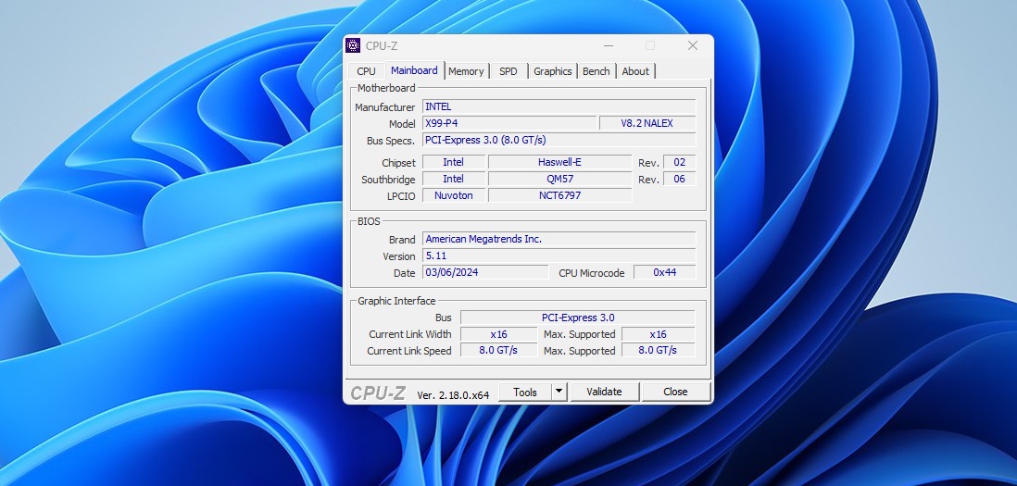The width and height of the screenshot is (1017, 486).
Task: Click the NCT6797 LPCIO model value
Action: 559,195
